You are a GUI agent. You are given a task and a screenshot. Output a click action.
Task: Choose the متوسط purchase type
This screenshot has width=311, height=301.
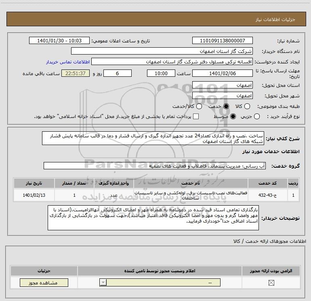233,116
